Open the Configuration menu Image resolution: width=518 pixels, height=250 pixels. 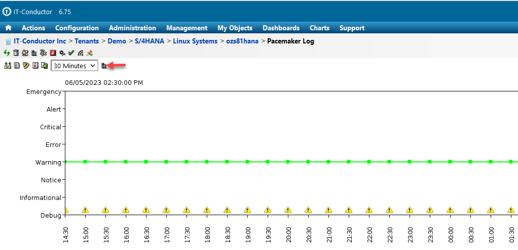pyautogui.click(x=77, y=28)
